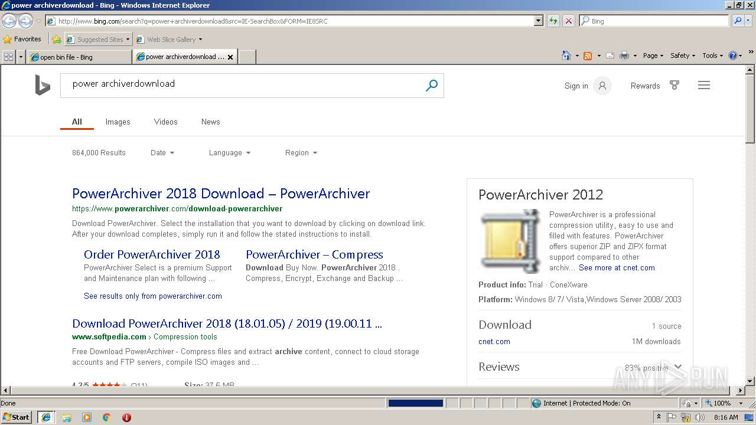The width and height of the screenshot is (756, 425).
Task: Click the IE search magnifier button
Action: click(737, 21)
